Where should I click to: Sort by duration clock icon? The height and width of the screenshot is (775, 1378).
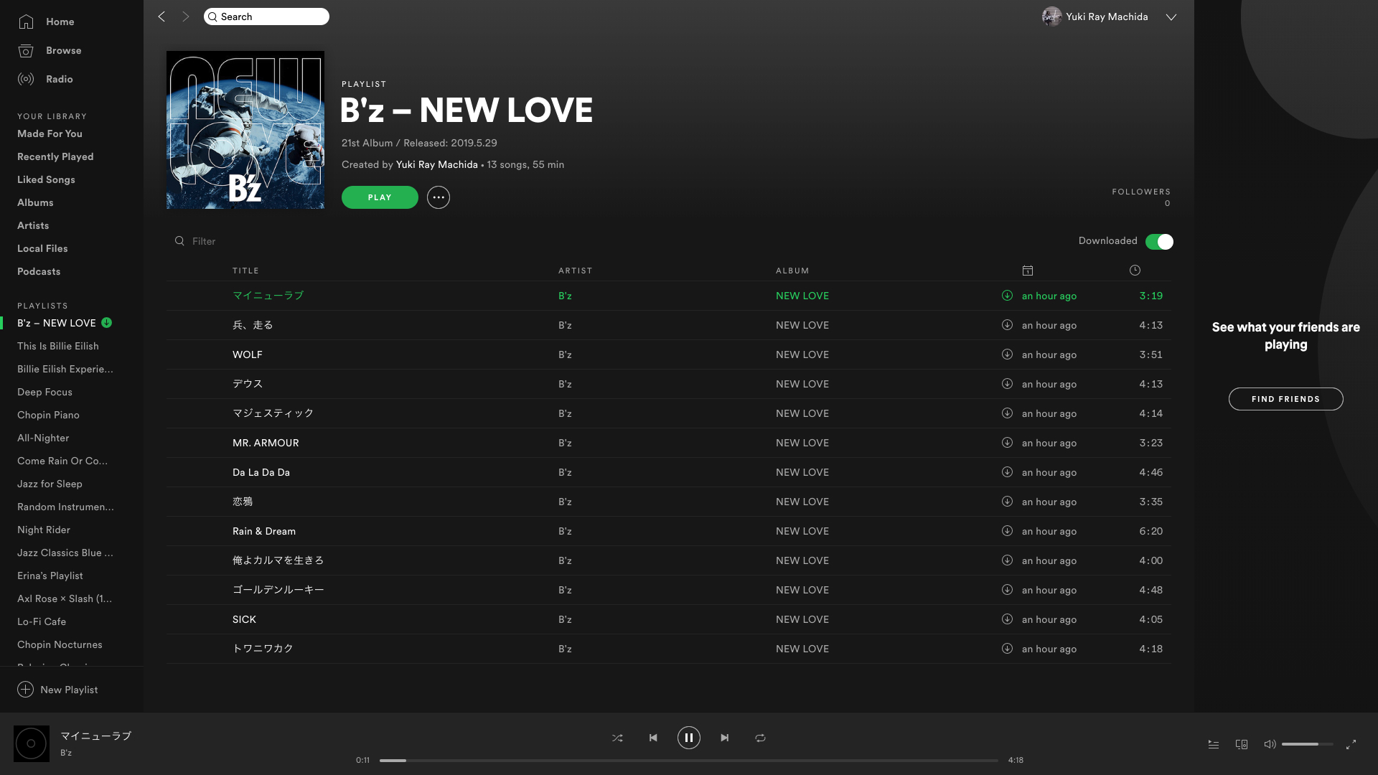click(1135, 271)
